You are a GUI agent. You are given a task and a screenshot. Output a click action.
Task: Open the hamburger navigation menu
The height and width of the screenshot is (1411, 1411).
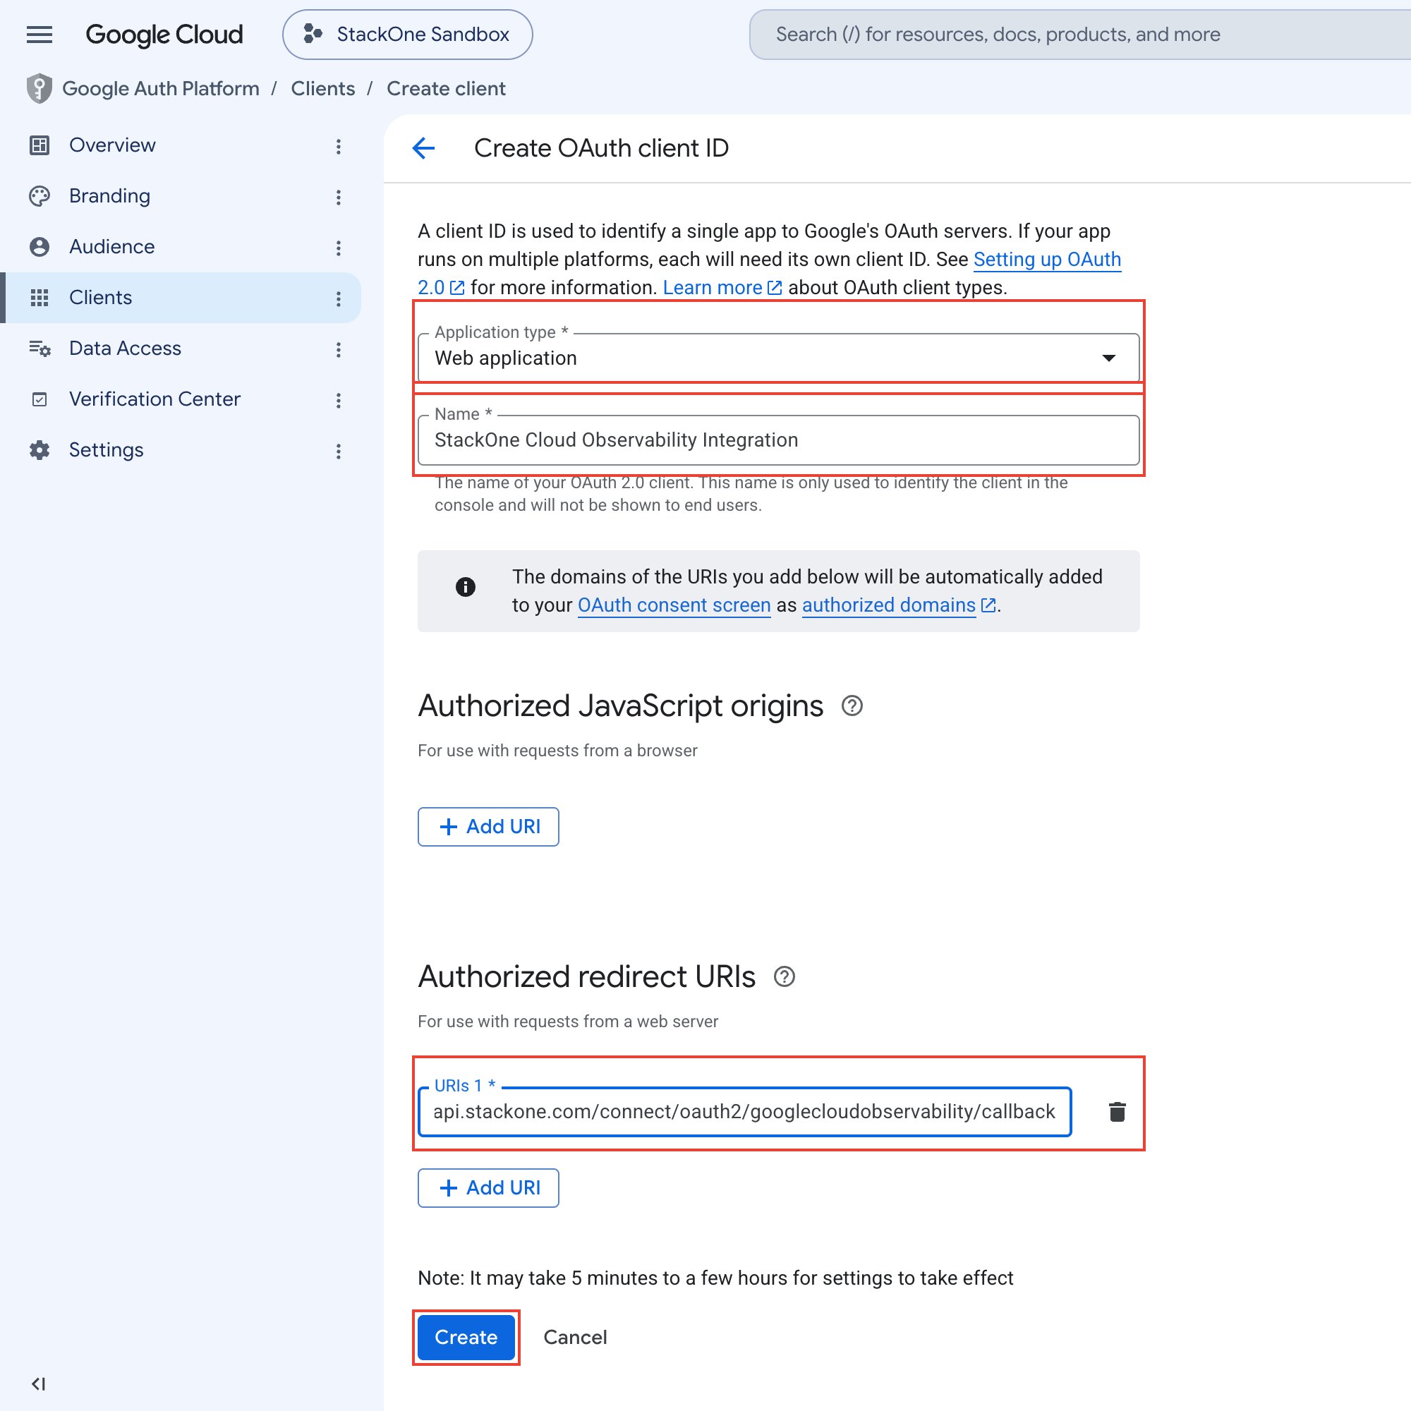tap(40, 35)
